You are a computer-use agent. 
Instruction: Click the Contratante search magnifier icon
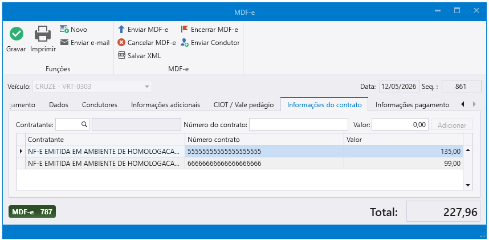(x=84, y=124)
